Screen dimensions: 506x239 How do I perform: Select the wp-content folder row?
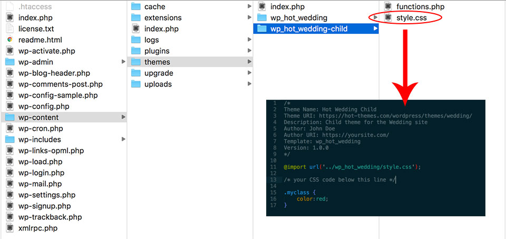[x=64, y=117]
